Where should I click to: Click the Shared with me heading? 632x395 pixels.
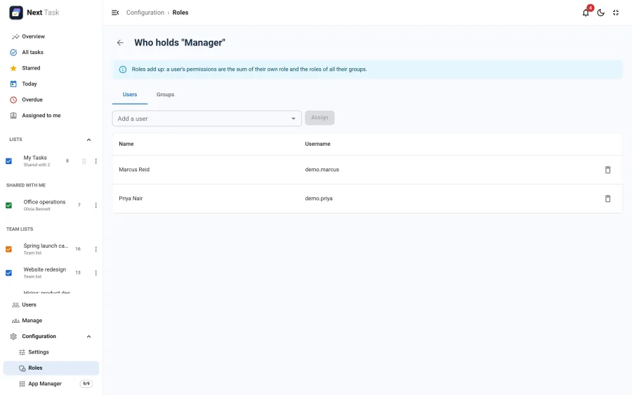pos(26,185)
